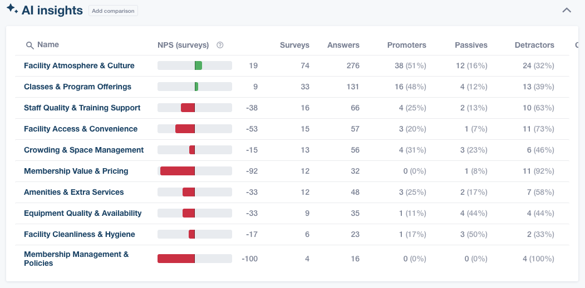Sort by the Answers column header
This screenshot has height=288, width=585.
pos(343,45)
